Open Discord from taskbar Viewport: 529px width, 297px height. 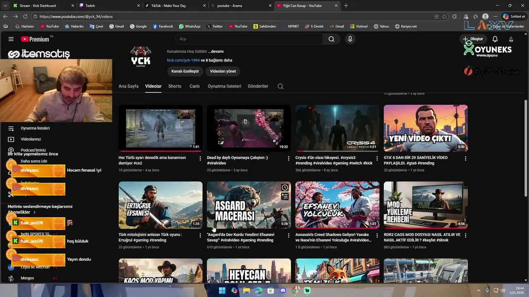click(283, 290)
